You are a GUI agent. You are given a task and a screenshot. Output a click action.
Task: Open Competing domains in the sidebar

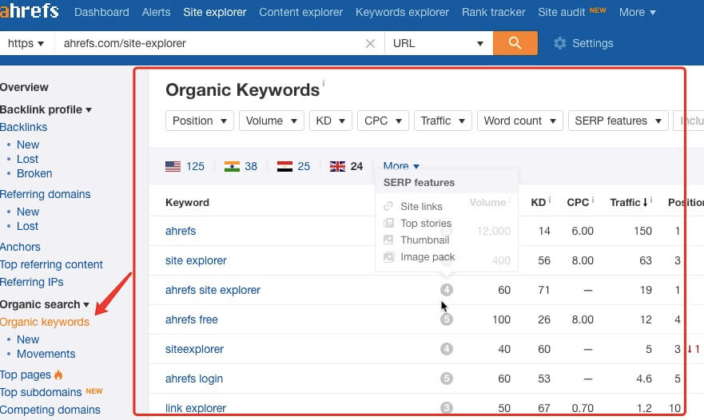pos(50,410)
